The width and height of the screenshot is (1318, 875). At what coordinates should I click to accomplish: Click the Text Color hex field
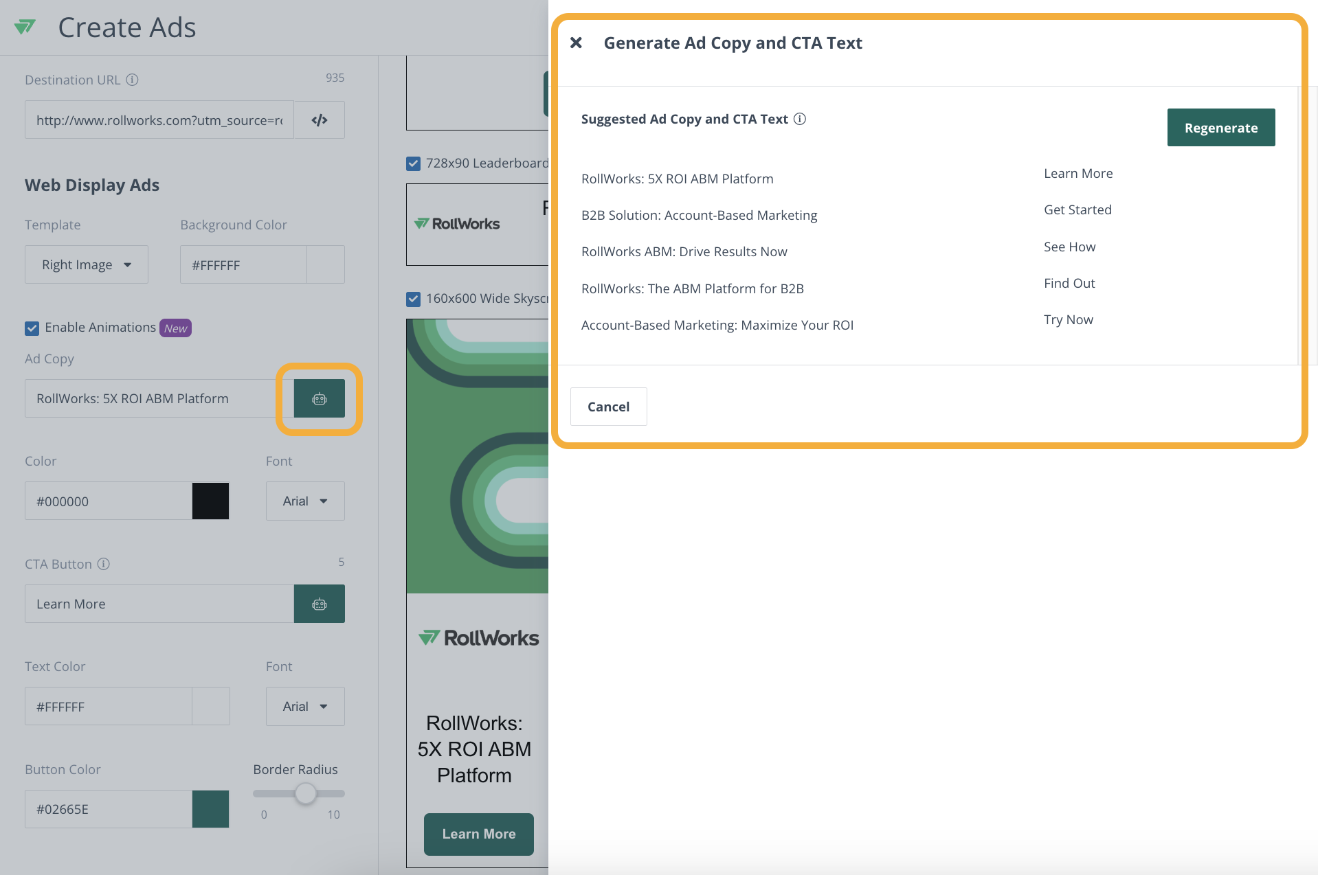tap(109, 706)
